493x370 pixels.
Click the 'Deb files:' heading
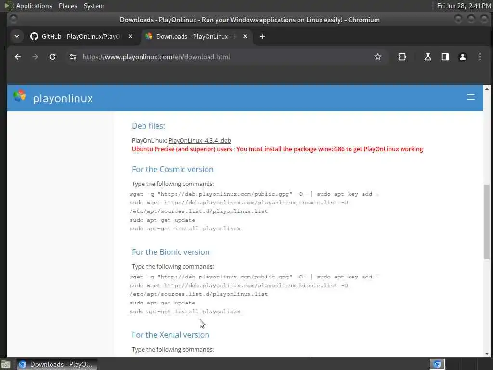pyautogui.click(x=148, y=126)
